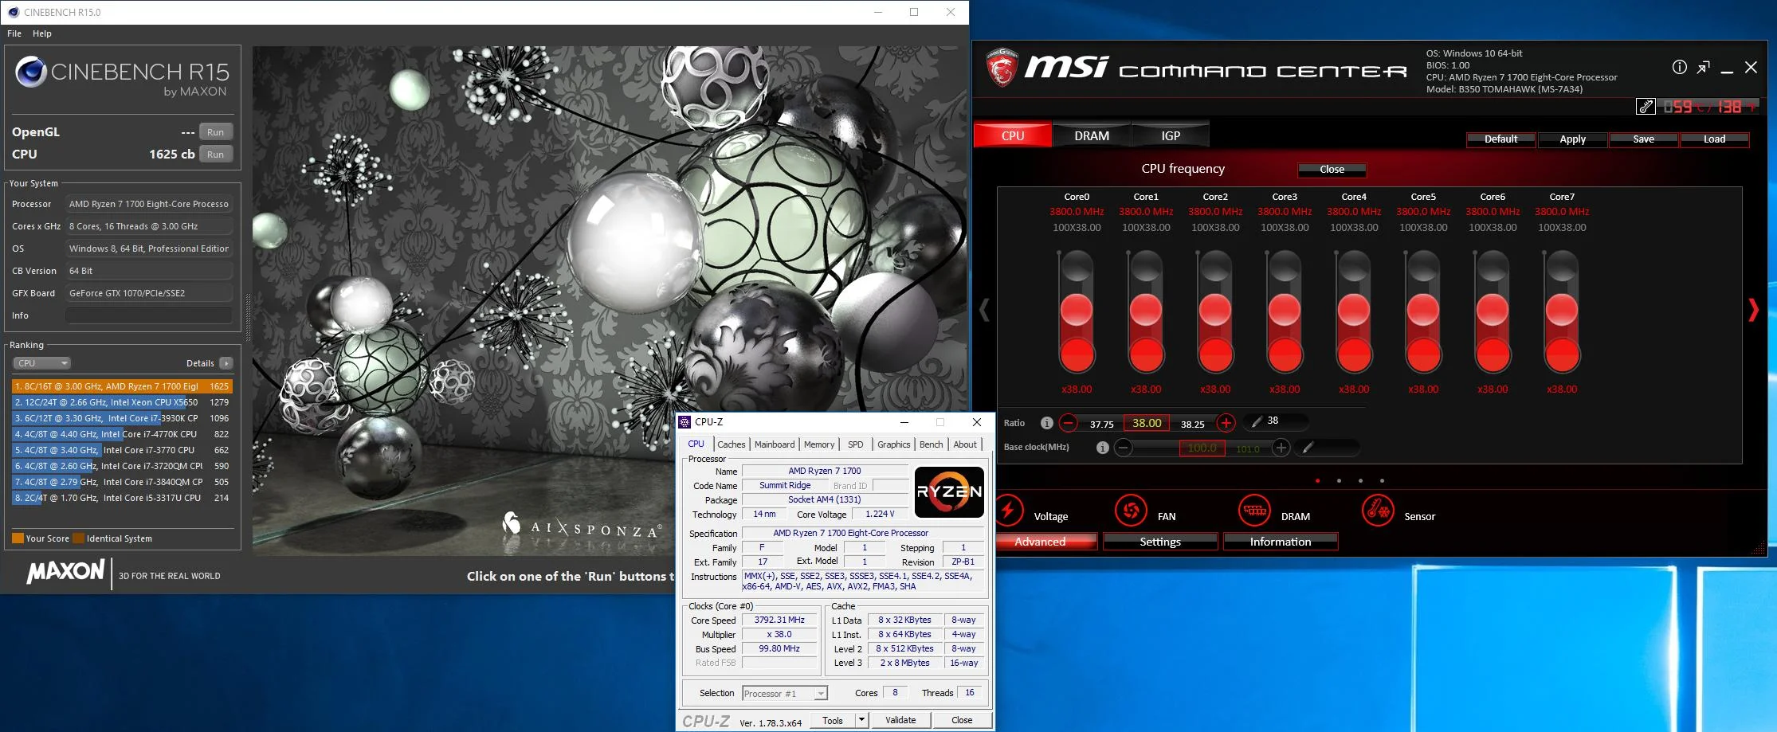Open the Help menu in Cinebench

(x=42, y=33)
